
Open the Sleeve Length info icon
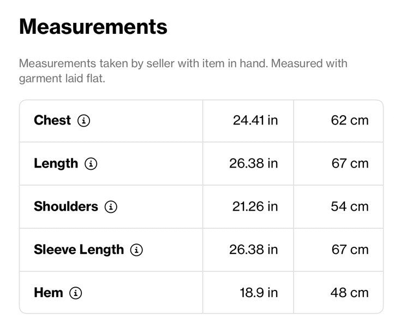pyautogui.click(x=136, y=250)
